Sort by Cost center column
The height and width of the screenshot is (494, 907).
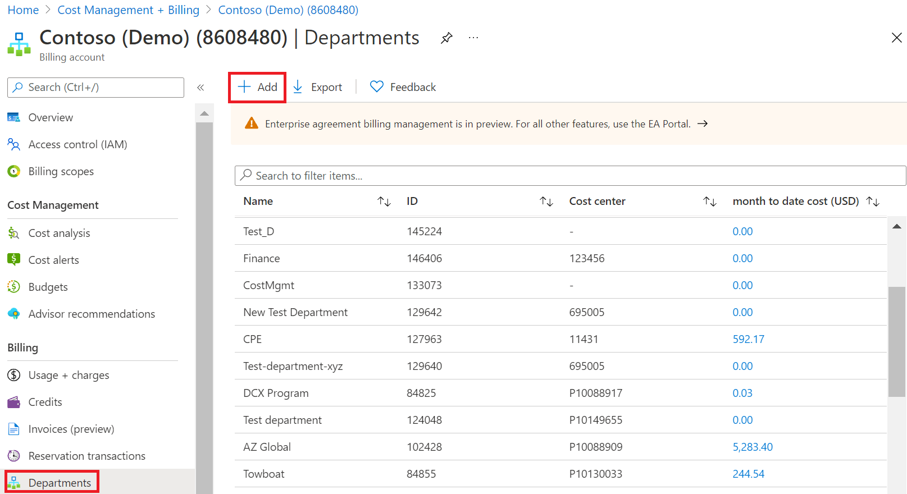coord(710,202)
